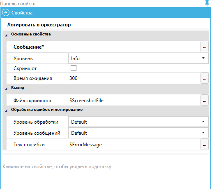Click into the Сообщение input field
This screenshot has width=212, height=190.
tap(134, 47)
